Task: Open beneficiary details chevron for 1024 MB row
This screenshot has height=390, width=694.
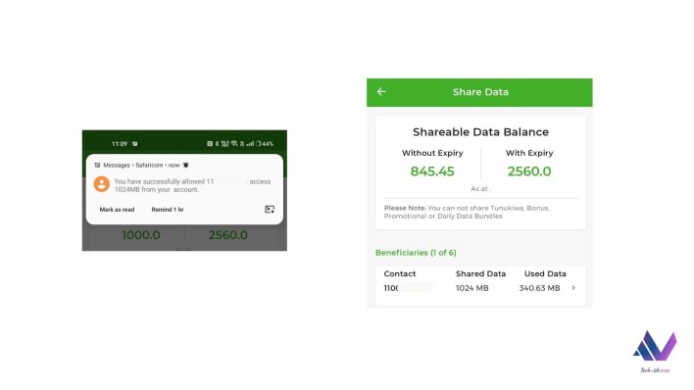Action: pyautogui.click(x=573, y=288)
